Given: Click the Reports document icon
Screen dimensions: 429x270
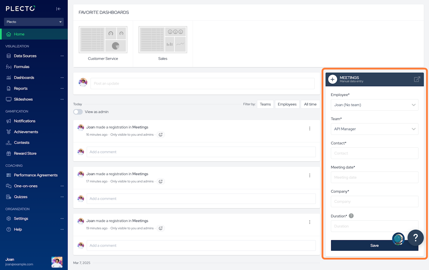Looking at the screenshot, I should tap(9, 89).
